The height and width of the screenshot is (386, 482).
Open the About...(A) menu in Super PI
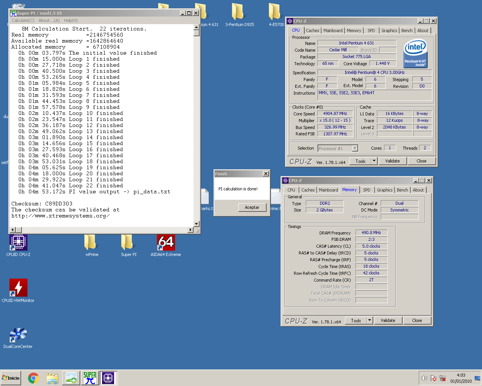pyautogui.click(x=49, y=20)
